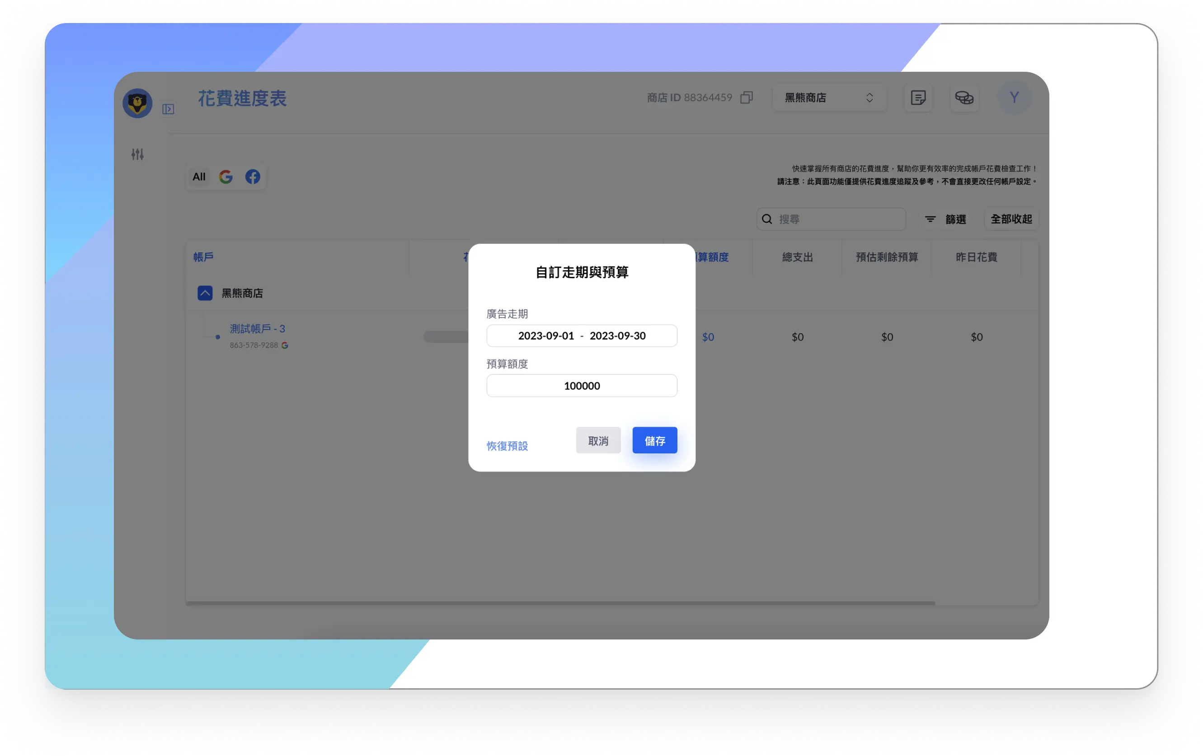Open the coins billing icon
1203x756 pixels.
tap(963, 98)
